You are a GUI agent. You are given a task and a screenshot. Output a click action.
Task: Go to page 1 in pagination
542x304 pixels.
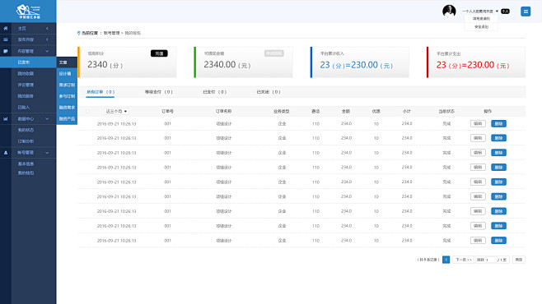446,260
